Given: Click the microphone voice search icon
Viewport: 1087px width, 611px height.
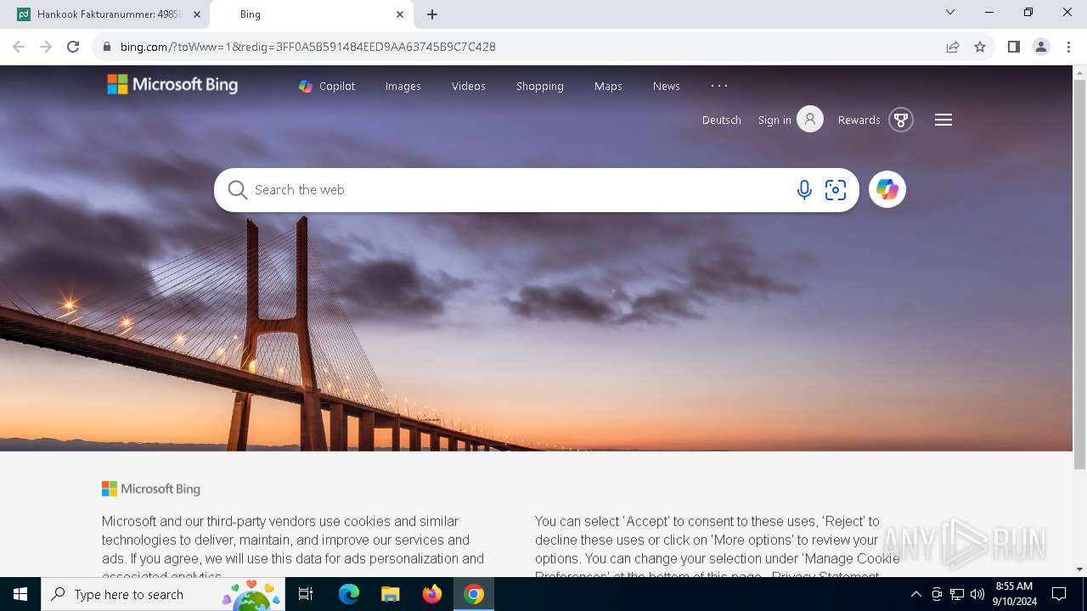Looking at the screenshot, I should click(804, 190).
